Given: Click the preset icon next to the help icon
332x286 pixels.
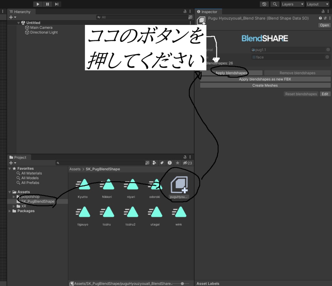Looking at the screenshot, I should (x=325, y=18).
